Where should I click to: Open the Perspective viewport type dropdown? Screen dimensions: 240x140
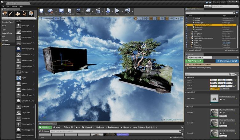click(x=48, y=18)
